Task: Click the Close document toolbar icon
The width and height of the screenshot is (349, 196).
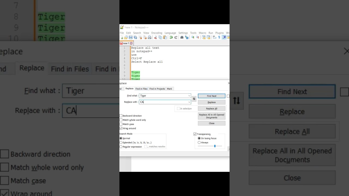Action: click(140, 37)
